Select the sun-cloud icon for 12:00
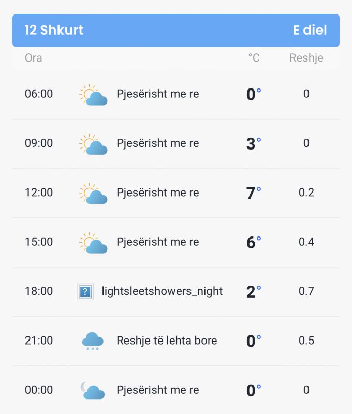The height and width of the screenshot is (414, 352). (x=93, y=193)
